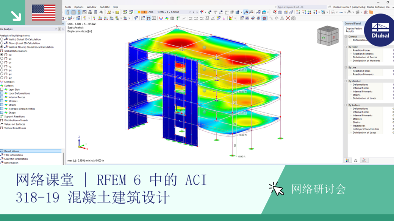Click the scales icon at Control Panel bottom
This screenshot has width=394, height=221.
(356, 160)
